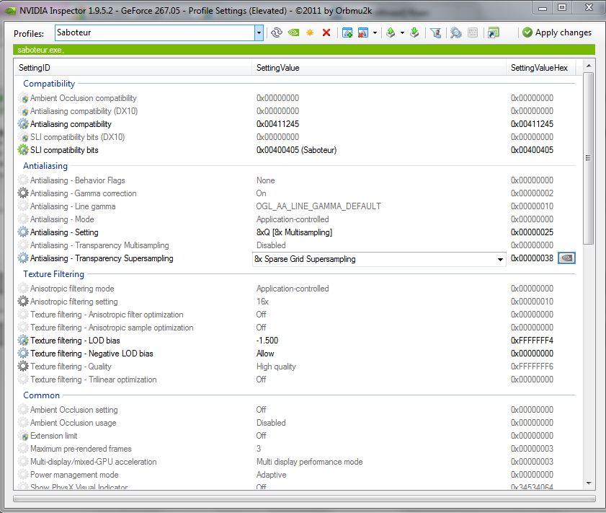Export profiles with the green up-arrow icon
The image size is (606, 513).
tap(391, 33)
